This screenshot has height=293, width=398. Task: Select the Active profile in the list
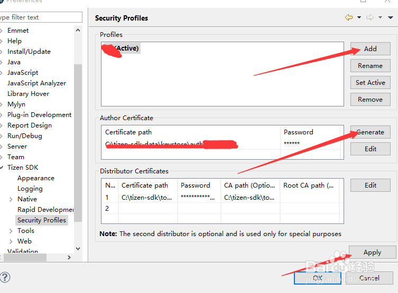[x=121, y=48]
